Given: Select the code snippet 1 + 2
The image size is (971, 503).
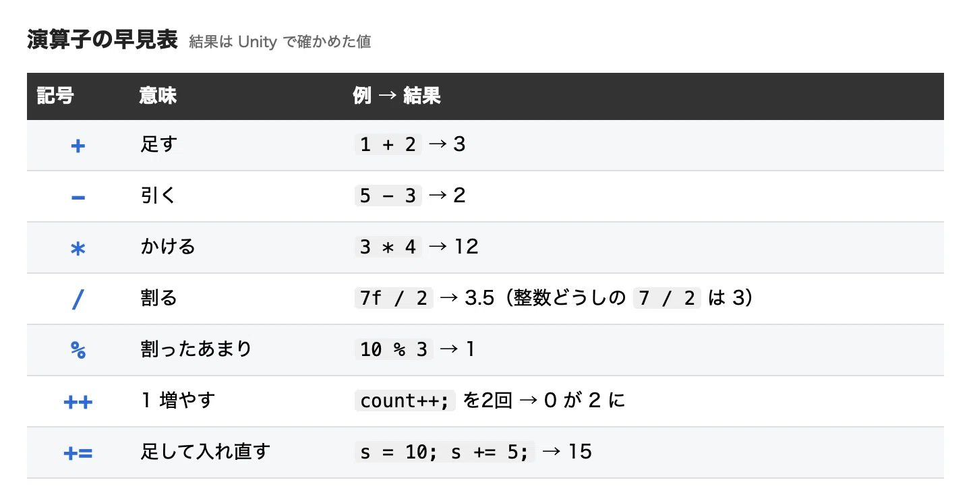Looking at the screenshot, I should (388, 144).
